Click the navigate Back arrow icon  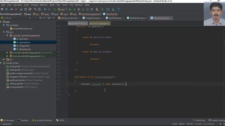click(x=45, y=9)
